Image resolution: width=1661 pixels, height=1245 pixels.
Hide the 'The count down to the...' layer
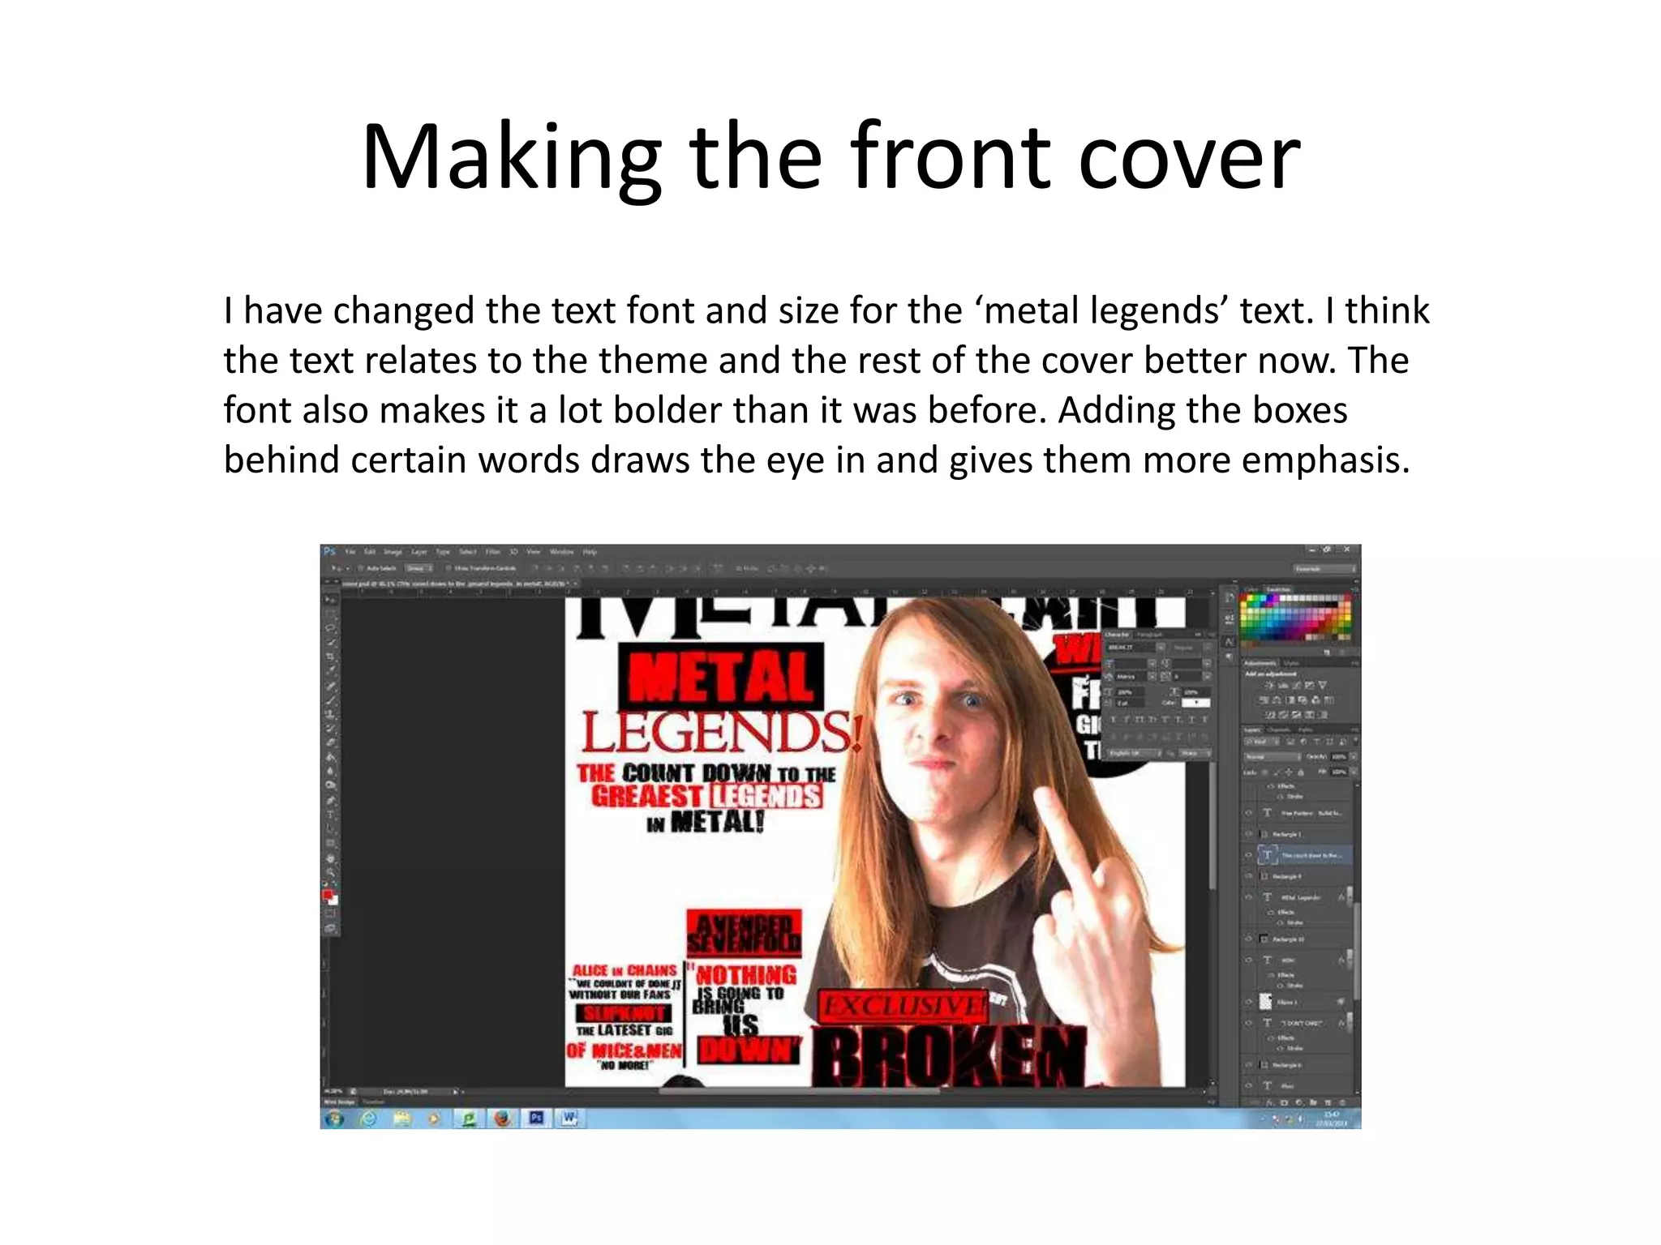[1248, 855]
